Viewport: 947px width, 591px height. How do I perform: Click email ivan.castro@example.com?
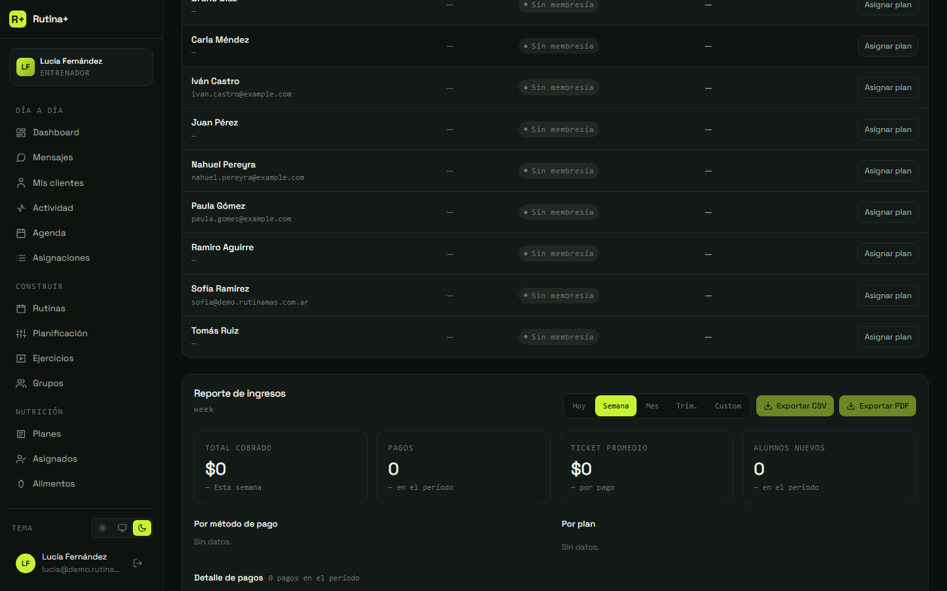241,95
